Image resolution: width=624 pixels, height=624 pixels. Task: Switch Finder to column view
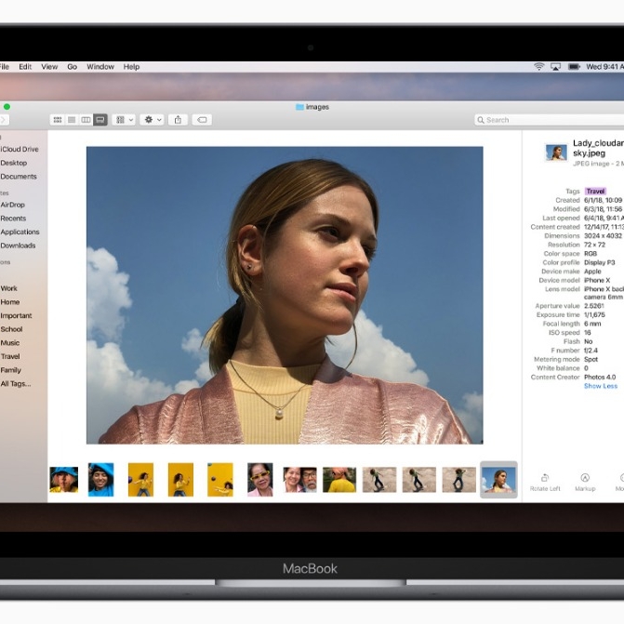pyautogui.click(x=86, y=120)
